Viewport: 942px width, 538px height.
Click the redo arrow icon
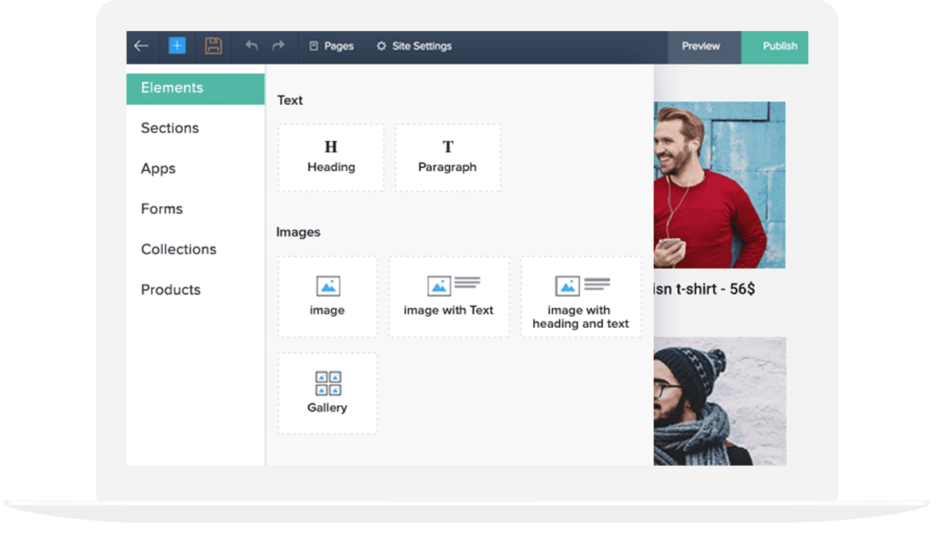point(278,45)
